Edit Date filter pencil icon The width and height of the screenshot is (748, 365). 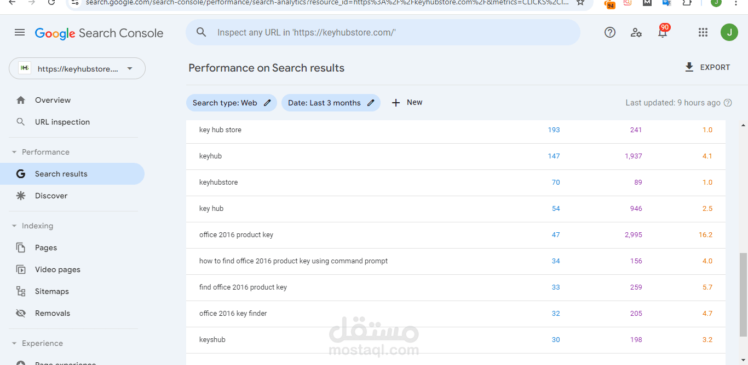(x=371, y=103)
